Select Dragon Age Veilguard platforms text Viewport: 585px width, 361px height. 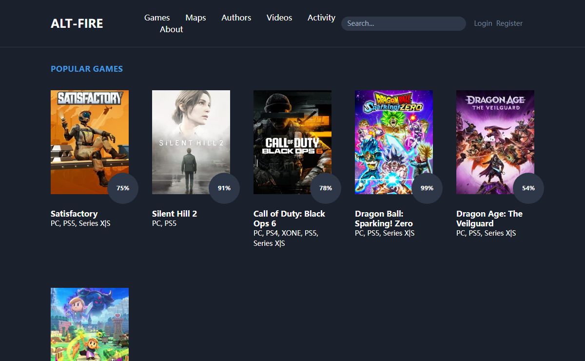click(x=486, y=233)
